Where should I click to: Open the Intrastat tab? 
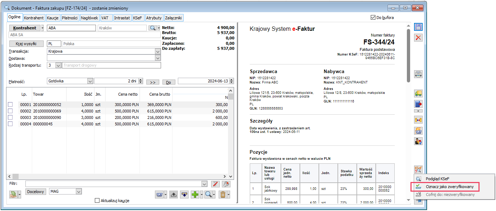pos(122,18)
